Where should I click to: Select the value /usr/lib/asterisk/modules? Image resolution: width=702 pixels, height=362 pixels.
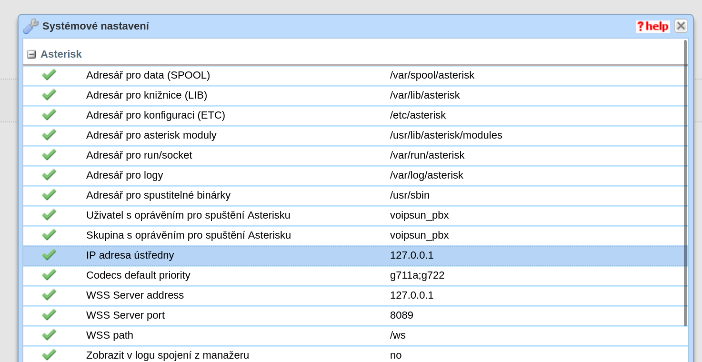point(446,135)
